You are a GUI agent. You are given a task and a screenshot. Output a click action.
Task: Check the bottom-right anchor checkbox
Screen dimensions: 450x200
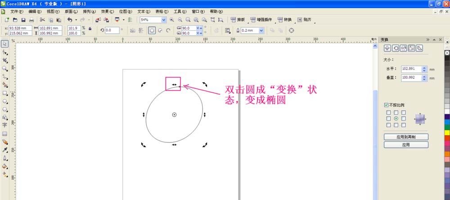tap(404, 125)
